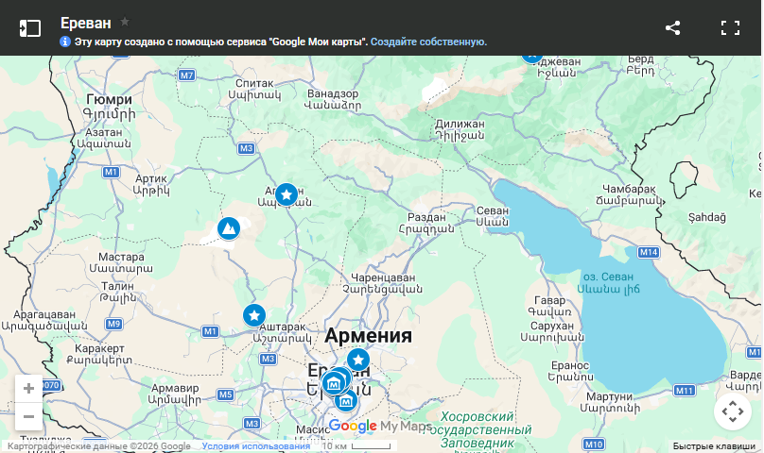Click the M9 road shield
The width and height of the screenshot is (764, 453).
113,324
